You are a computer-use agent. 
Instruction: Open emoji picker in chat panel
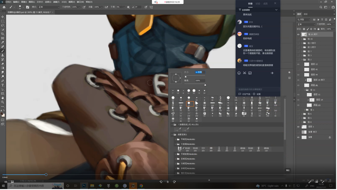click(x=239, y=73)
